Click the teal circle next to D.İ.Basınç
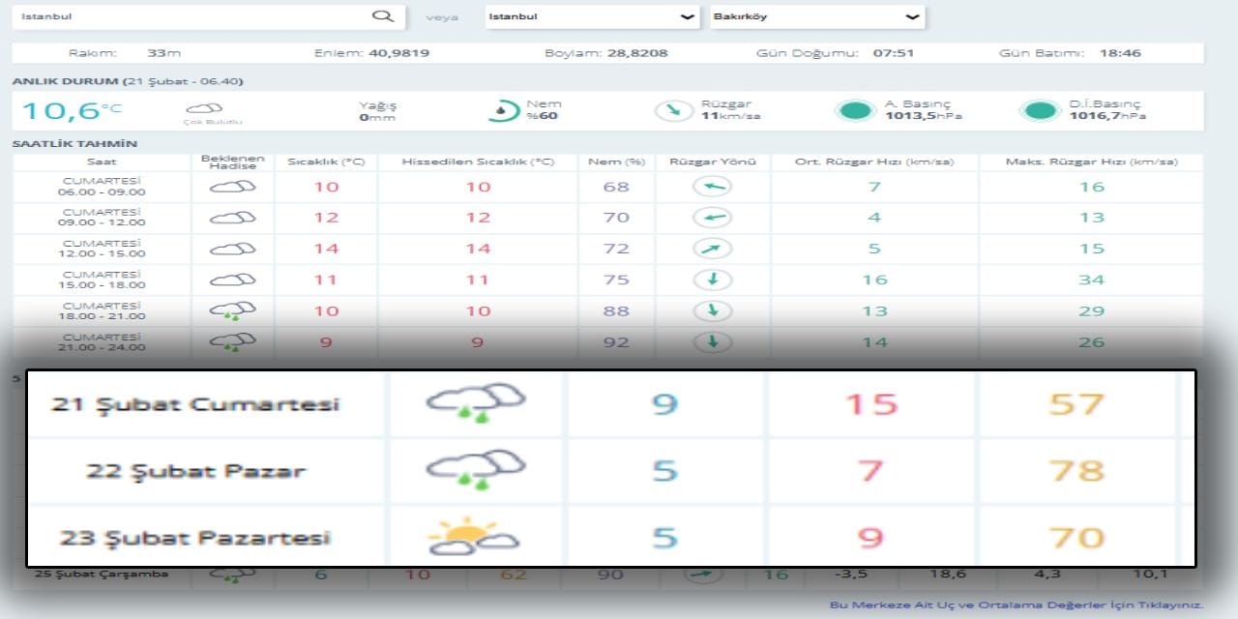 1040,110
